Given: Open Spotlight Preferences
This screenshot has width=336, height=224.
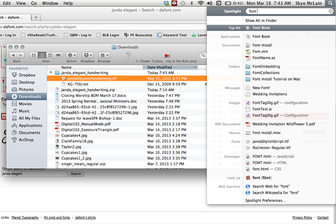Looking at the screenshot, I should coord(265,200).
